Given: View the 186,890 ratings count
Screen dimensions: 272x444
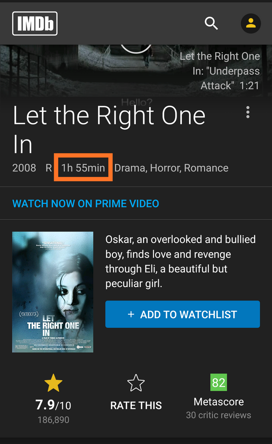Looking at the screenshot, I should coord(53,420).
